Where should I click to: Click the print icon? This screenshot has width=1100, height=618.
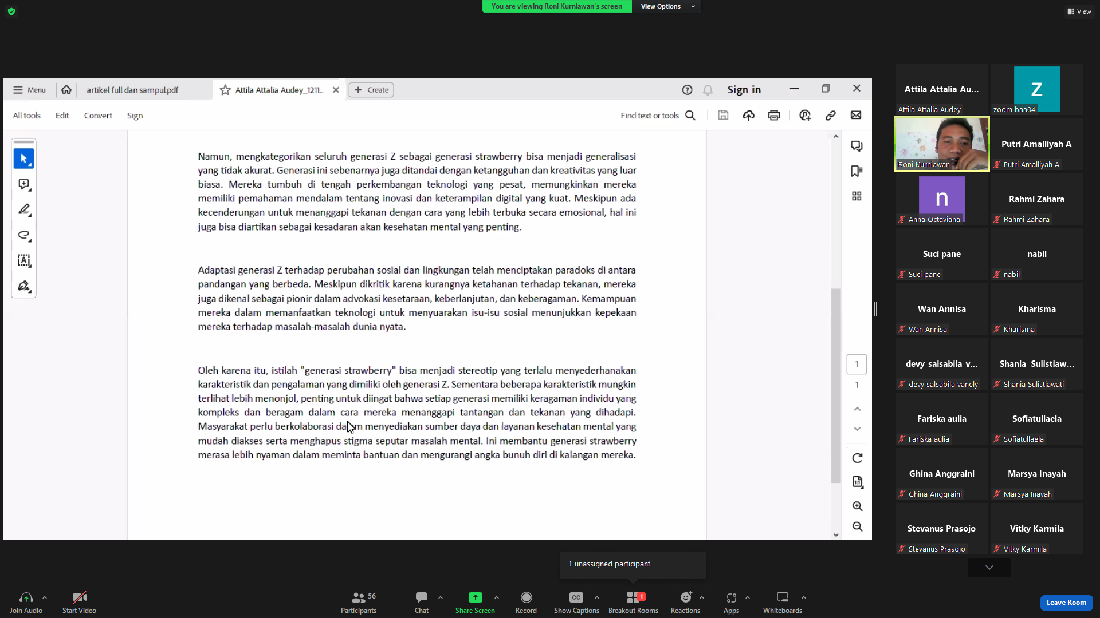[x=774, y=116]
